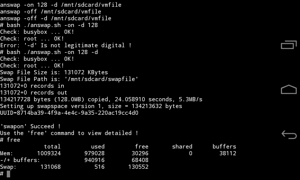Click the Error '-d' not legitimate digital line

click(66, 45)
